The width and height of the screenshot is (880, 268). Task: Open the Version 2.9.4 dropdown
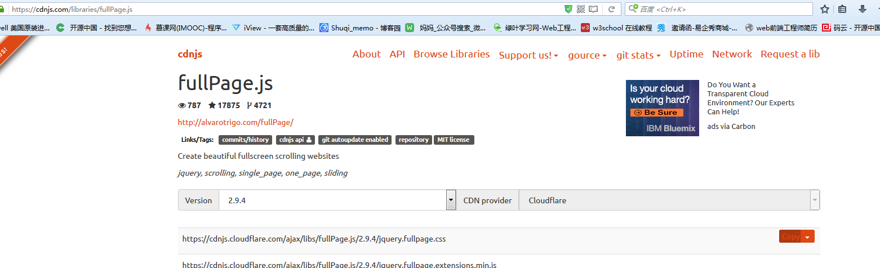[337, 200]
